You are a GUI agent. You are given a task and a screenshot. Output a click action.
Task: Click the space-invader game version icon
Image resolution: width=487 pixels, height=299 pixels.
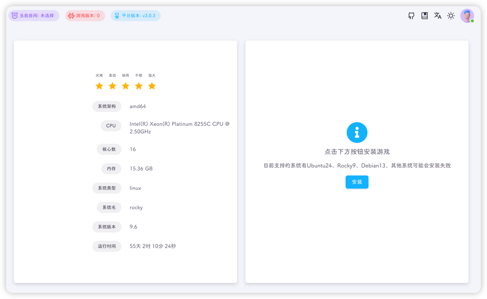point(71,15)
